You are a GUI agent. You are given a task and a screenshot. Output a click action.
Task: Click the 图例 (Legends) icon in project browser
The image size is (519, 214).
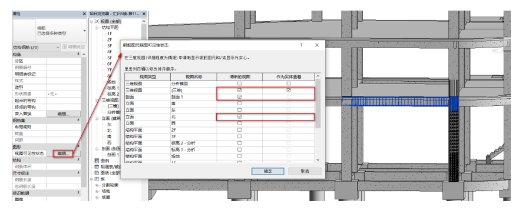point(97,160)
